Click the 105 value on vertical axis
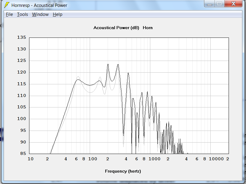This screenshot has width=246, height=184. [22, 107]
